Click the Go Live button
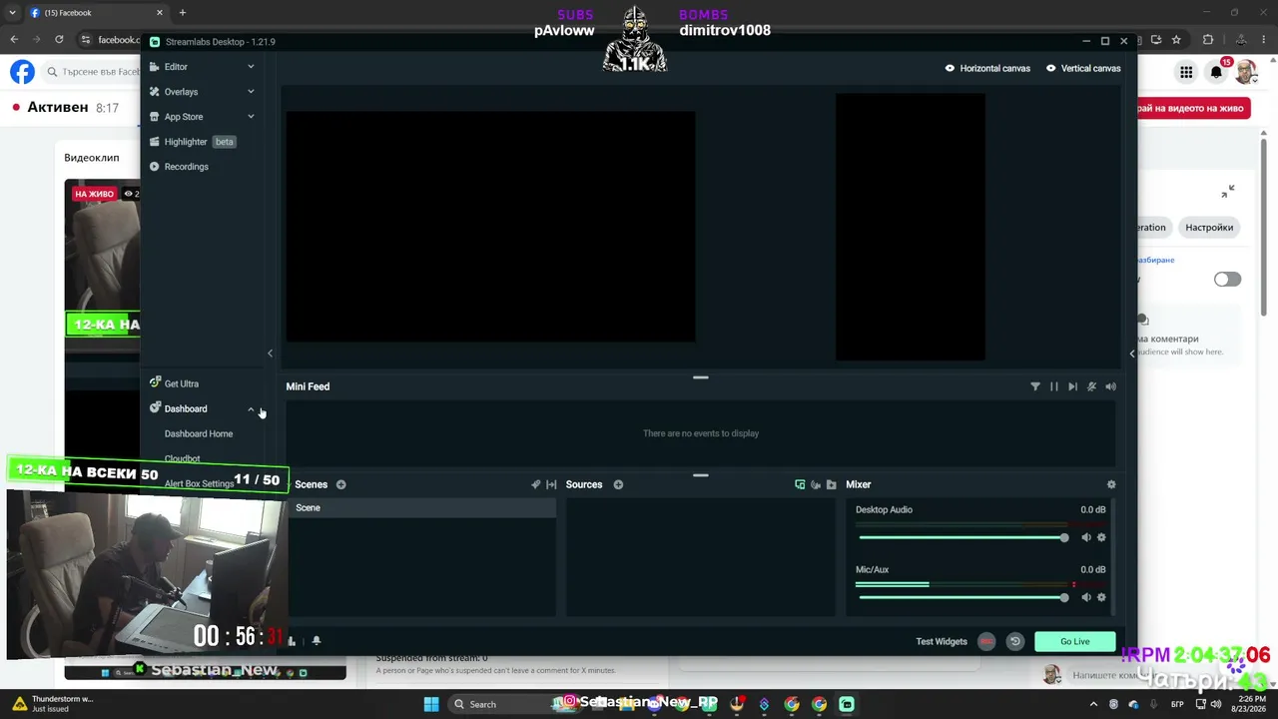This screenshot has height=719, width=1278. (1074, 641)
